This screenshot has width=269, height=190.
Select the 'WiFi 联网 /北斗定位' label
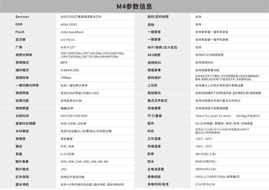(162, 47)
